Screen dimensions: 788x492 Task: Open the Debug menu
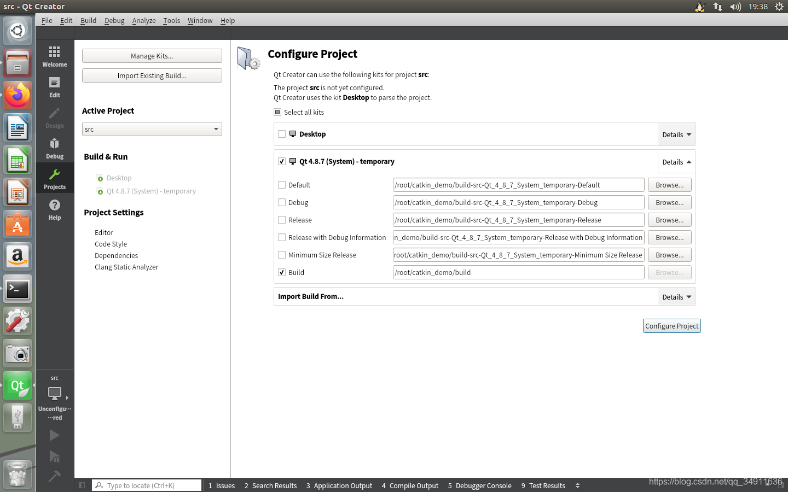click(x=114, y=20)
